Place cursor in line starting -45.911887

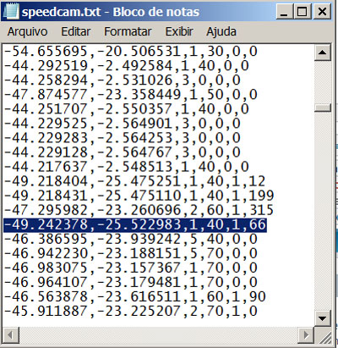click(x=131, y=312)
